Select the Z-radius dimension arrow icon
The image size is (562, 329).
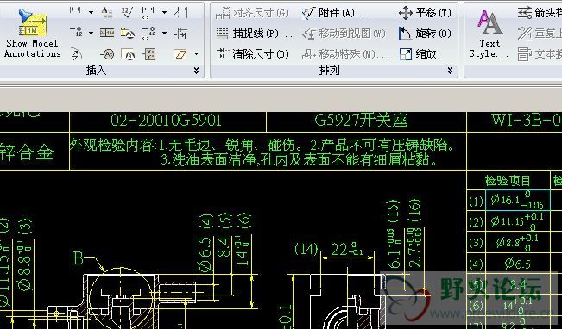click(x=76, y=54)
